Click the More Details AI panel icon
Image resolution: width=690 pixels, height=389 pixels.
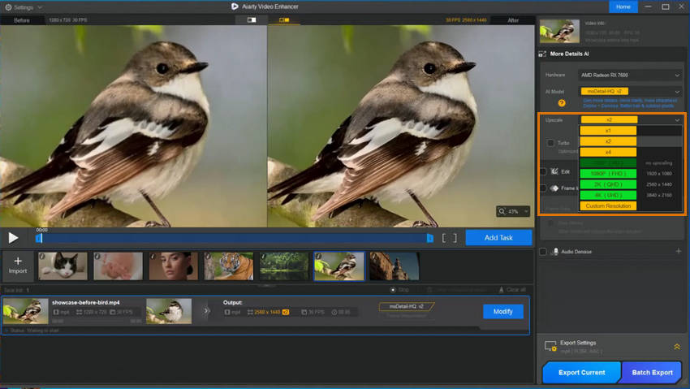542,54
